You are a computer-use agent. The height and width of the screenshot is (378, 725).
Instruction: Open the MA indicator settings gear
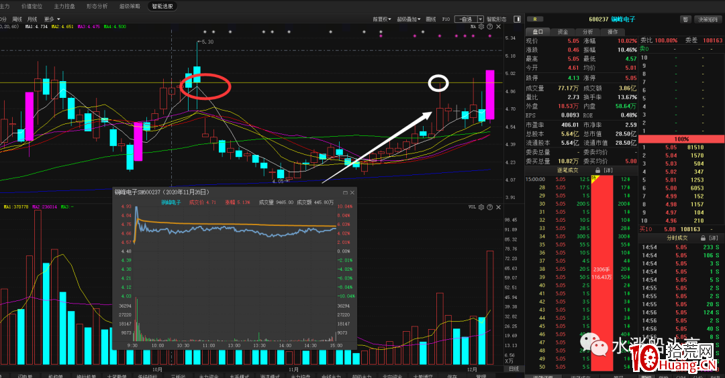tap(481, 27)
